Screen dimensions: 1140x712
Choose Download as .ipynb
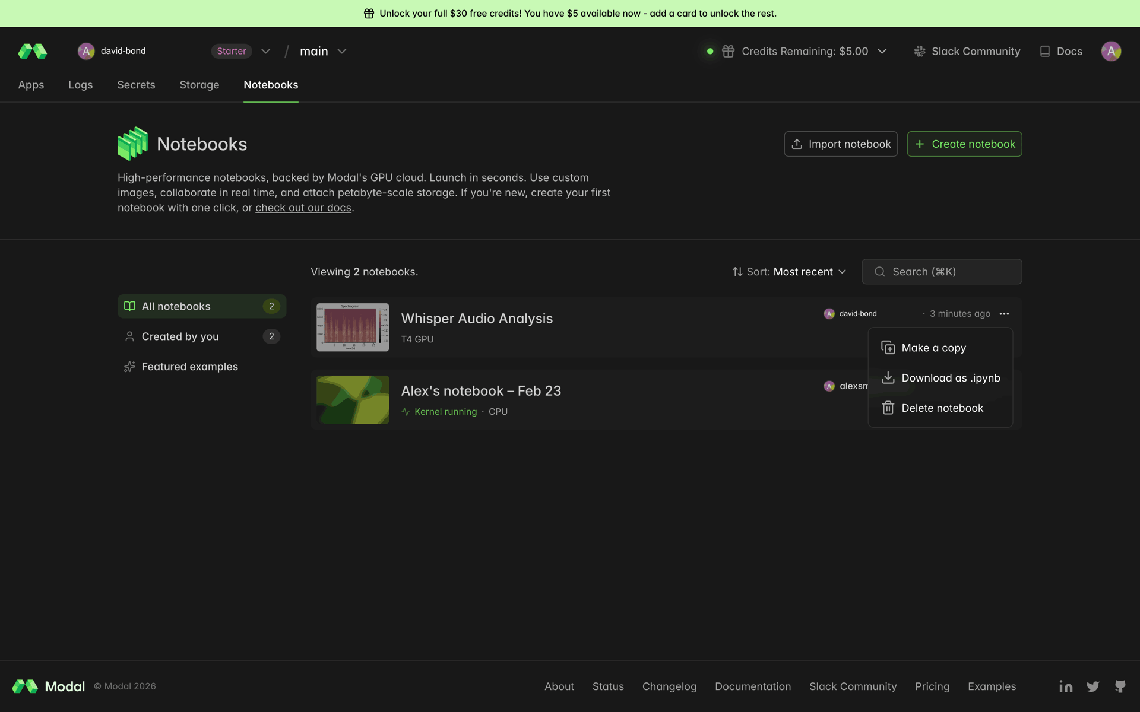click(x=940, y=378)
